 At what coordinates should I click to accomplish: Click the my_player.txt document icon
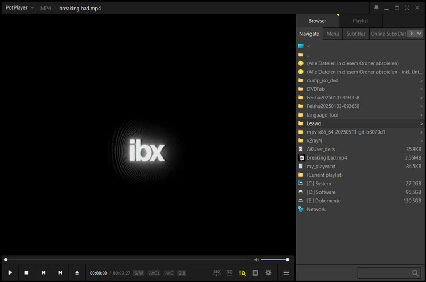tap(300, 166)
